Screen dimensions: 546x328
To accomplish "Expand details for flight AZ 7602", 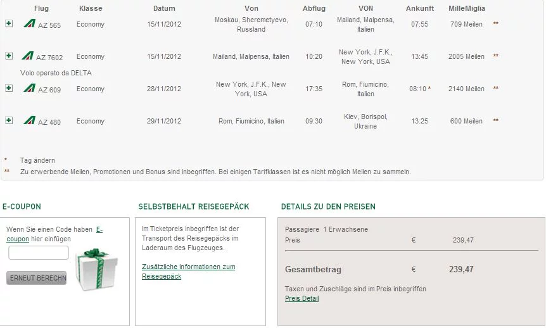I will click(x=9, y=56).
